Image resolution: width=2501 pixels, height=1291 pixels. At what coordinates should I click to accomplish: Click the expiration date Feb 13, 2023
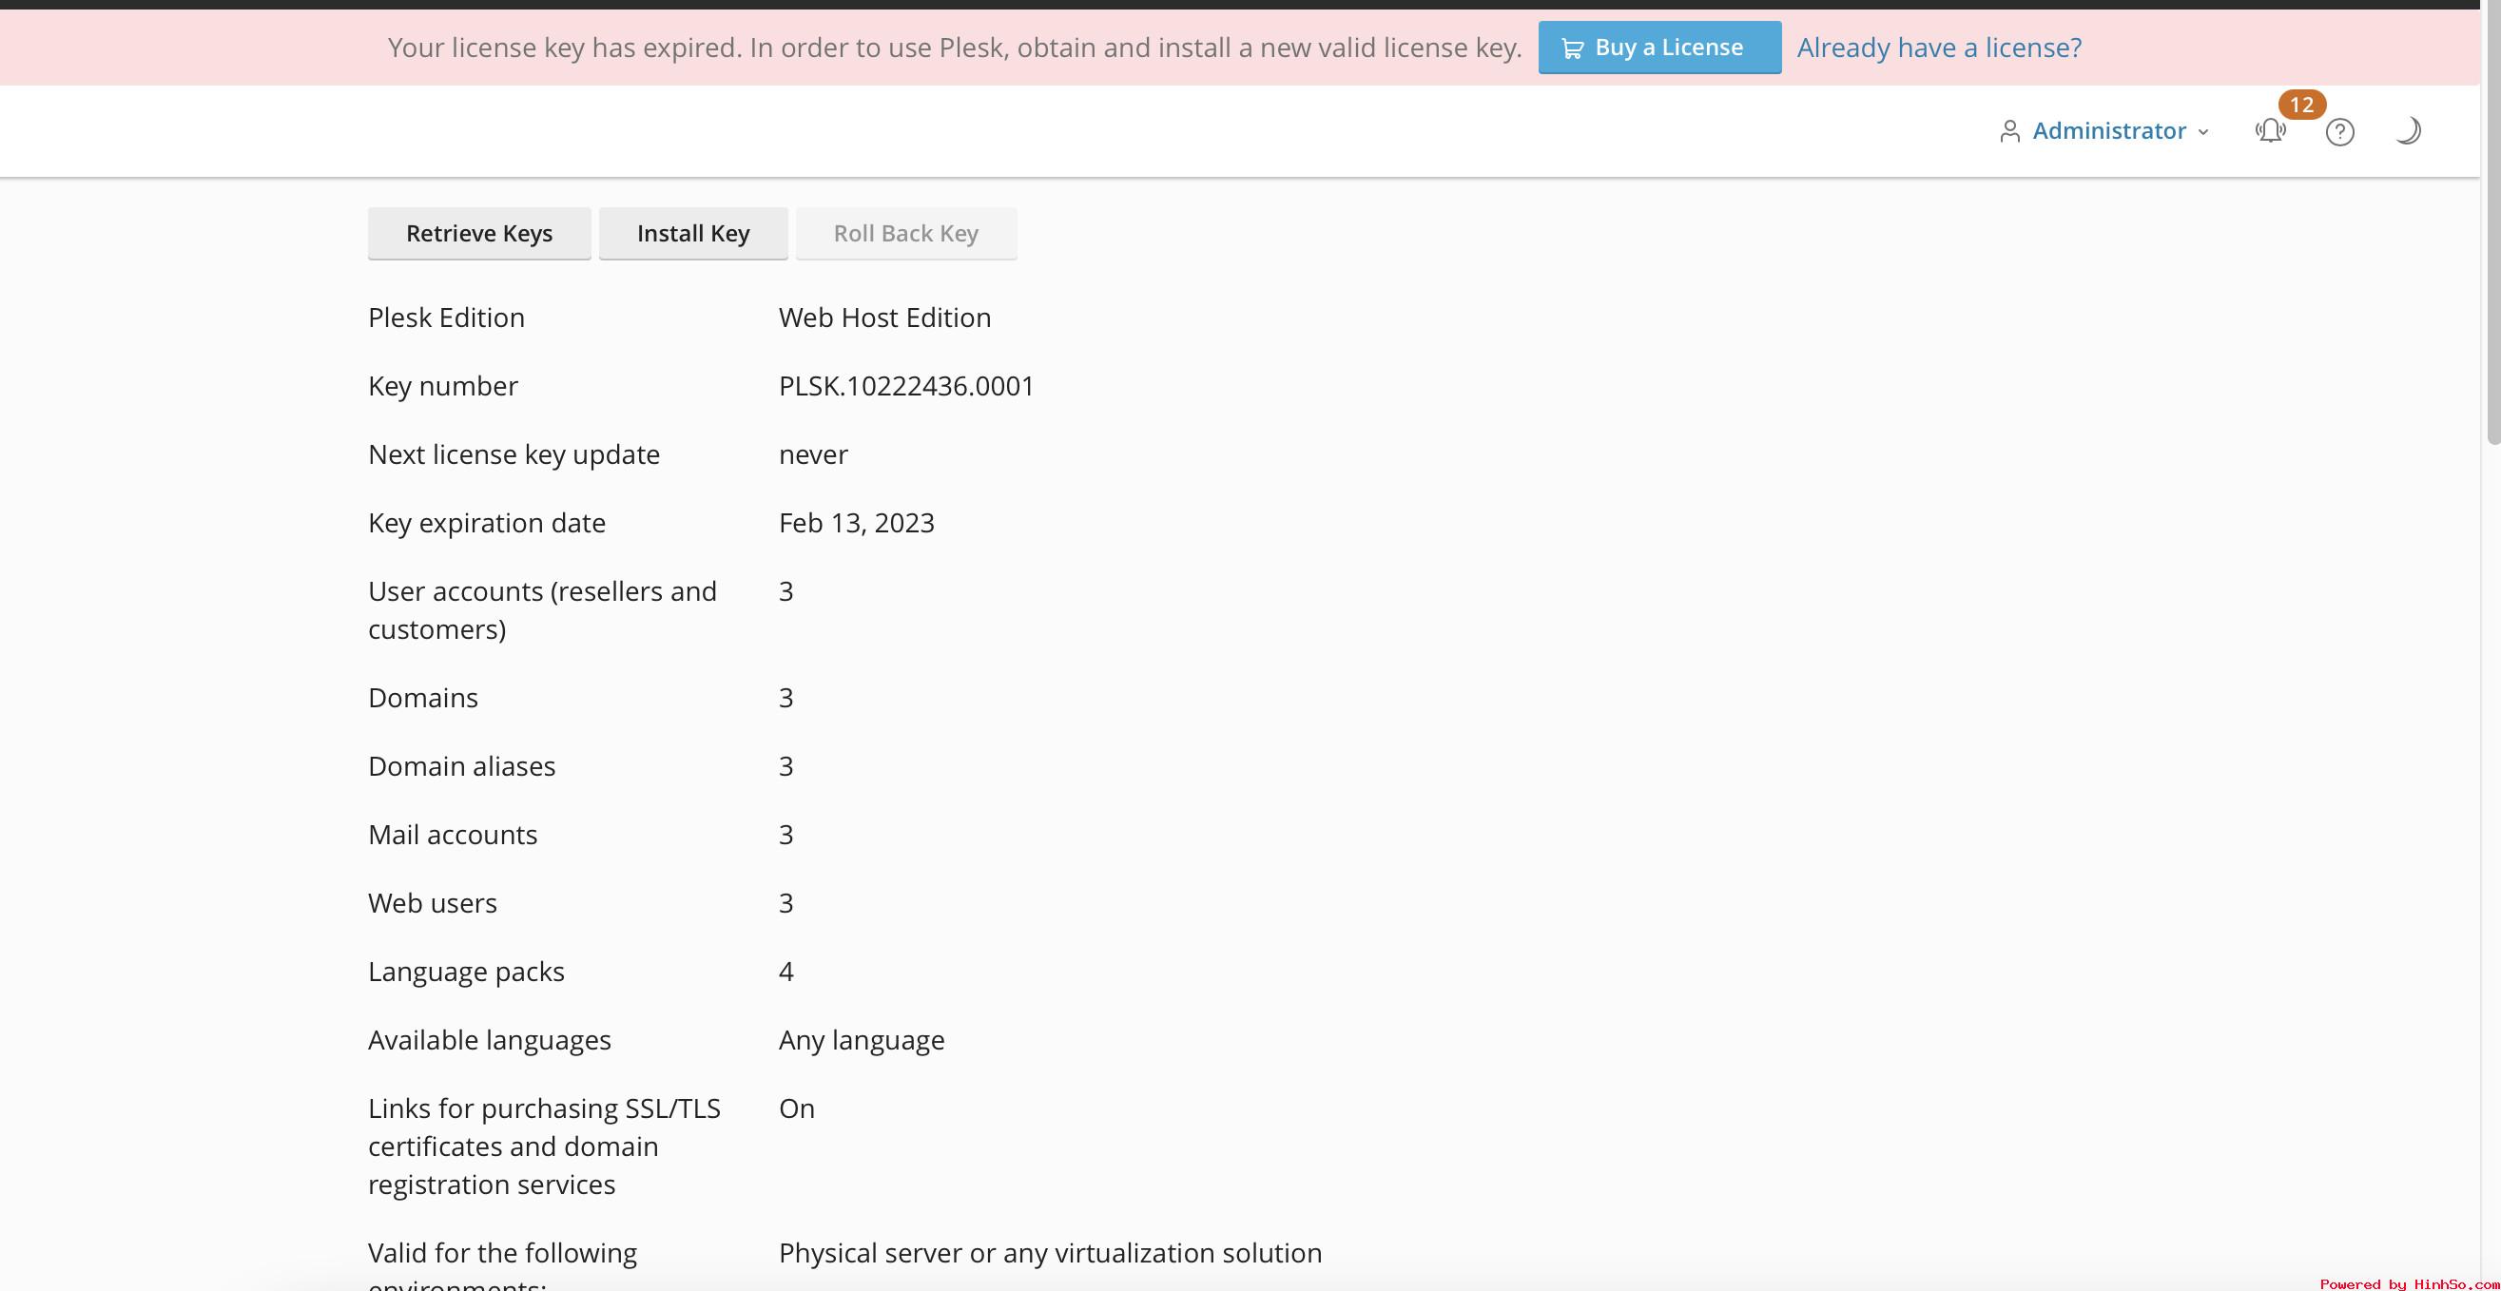pos(856,523)
